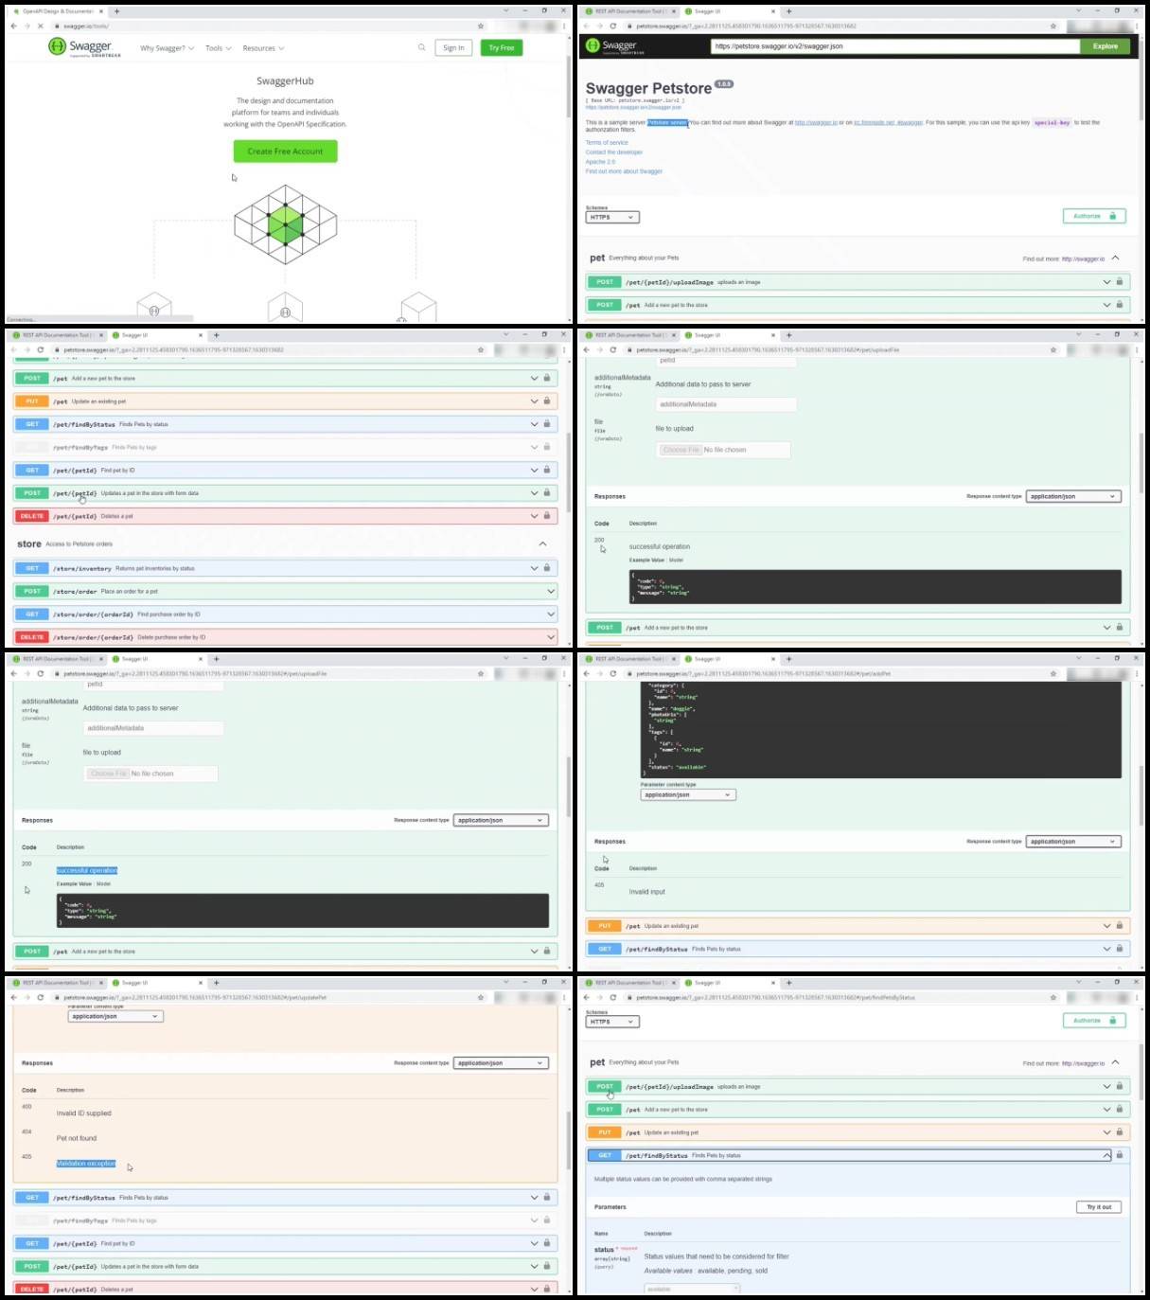Click PUT /pet lock icon in store-section window
Viewport: 1150px width, 1300px height.
(x=547, y=401)
